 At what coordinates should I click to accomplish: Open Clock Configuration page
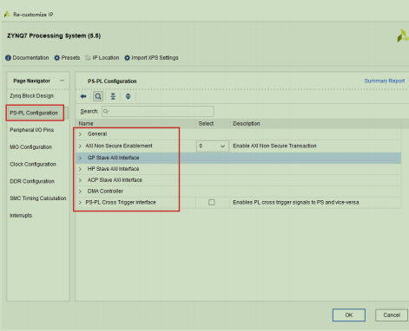(x=33, y=164)
